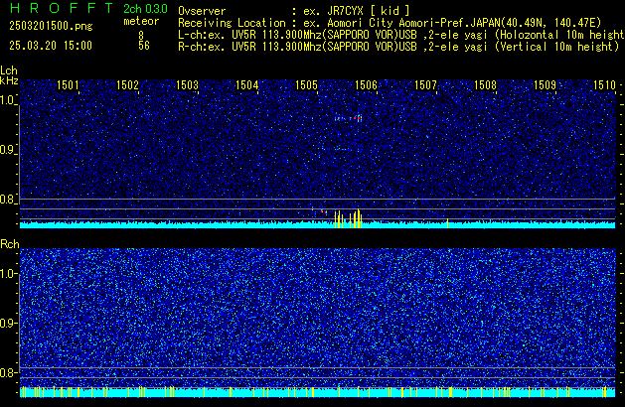Click the Rch 1.0 kHz axis label

tap(8, 274)
